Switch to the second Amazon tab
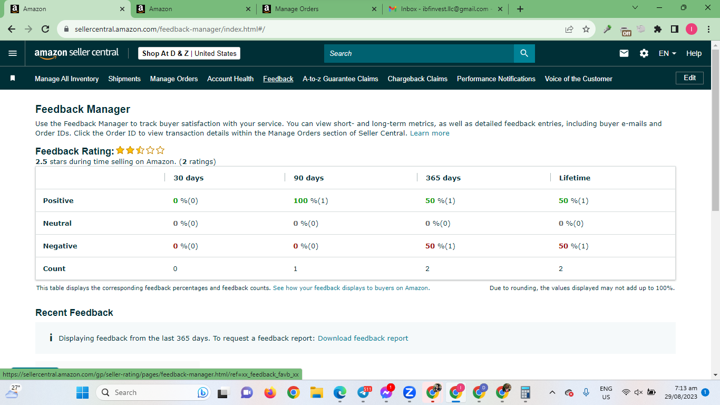 (x=193, y=9)
